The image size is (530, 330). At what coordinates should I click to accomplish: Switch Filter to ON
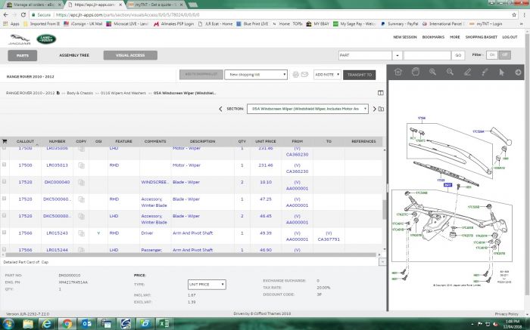(492, 55)
